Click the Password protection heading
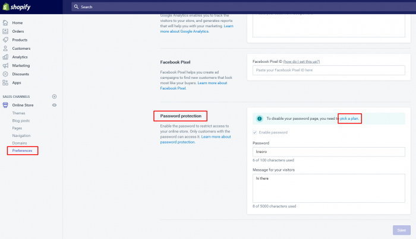This screenshot has height=239, width=416. 181,116
